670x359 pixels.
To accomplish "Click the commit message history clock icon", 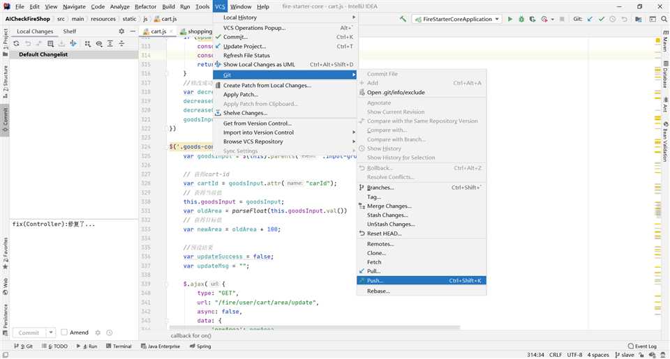I will click(x=110, y=333).
